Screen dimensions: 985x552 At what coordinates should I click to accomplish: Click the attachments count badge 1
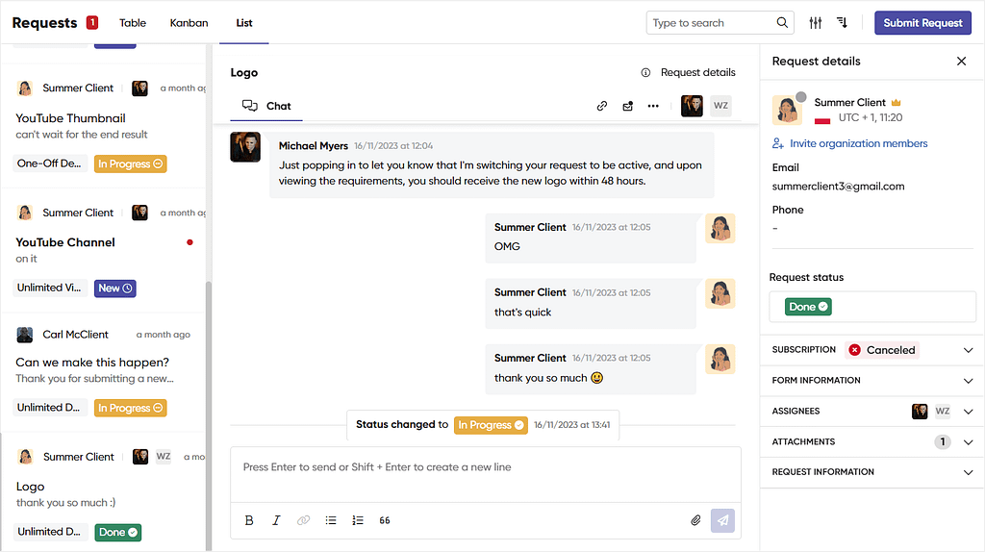[x=943, y=441]
